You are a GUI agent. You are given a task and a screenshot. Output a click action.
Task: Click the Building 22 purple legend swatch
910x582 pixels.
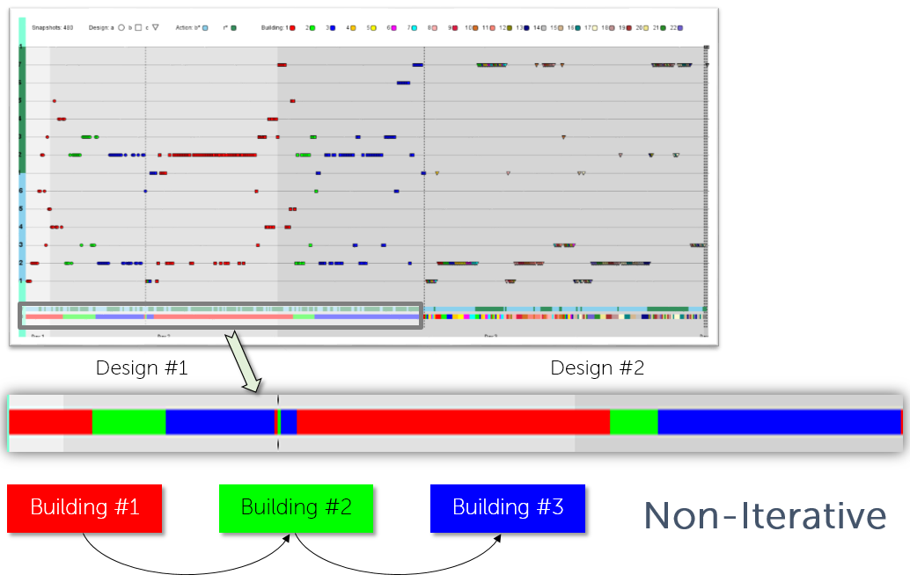(x=680, y=28)
